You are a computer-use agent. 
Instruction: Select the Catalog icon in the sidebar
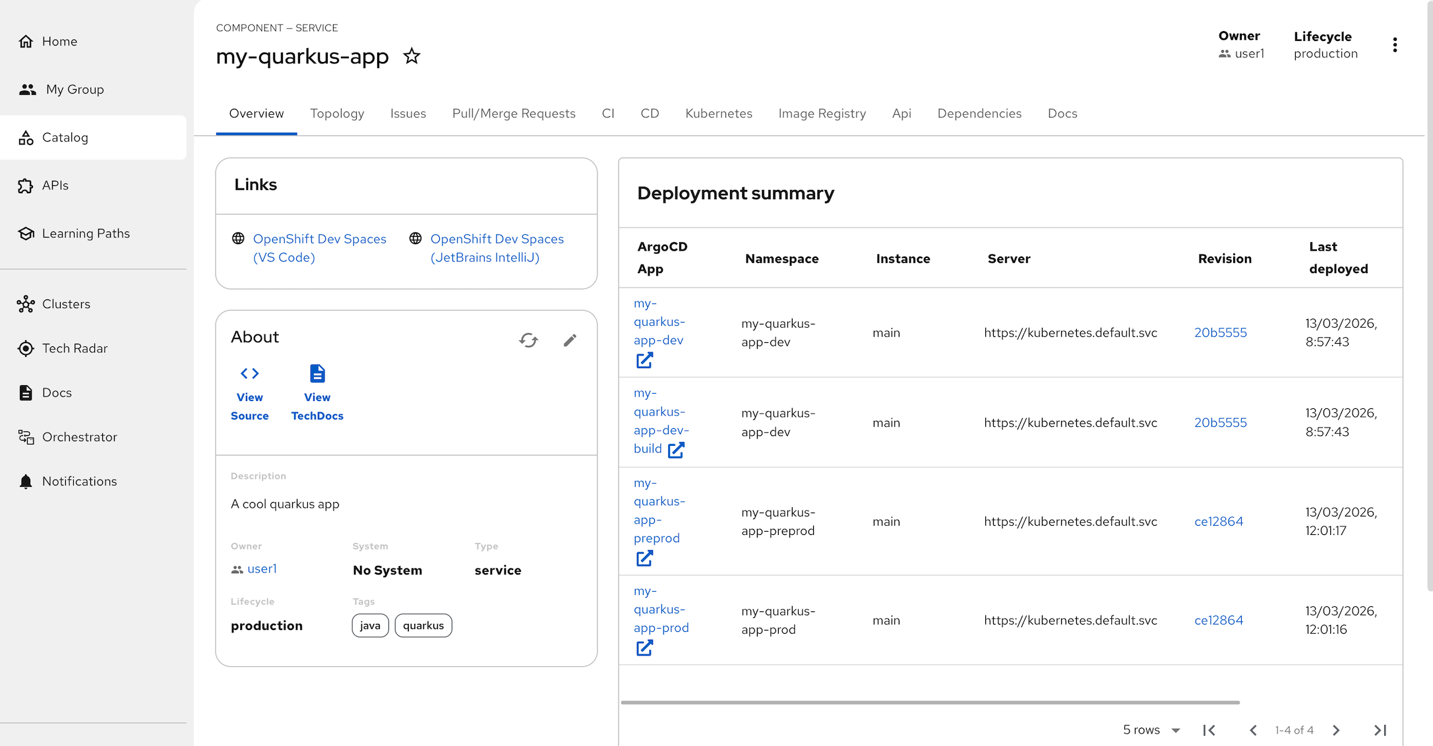26,137
